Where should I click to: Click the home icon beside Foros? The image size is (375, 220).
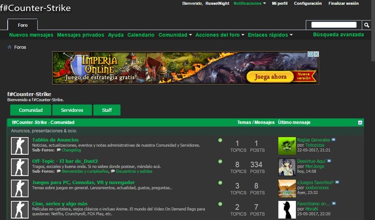click(9, 47)
